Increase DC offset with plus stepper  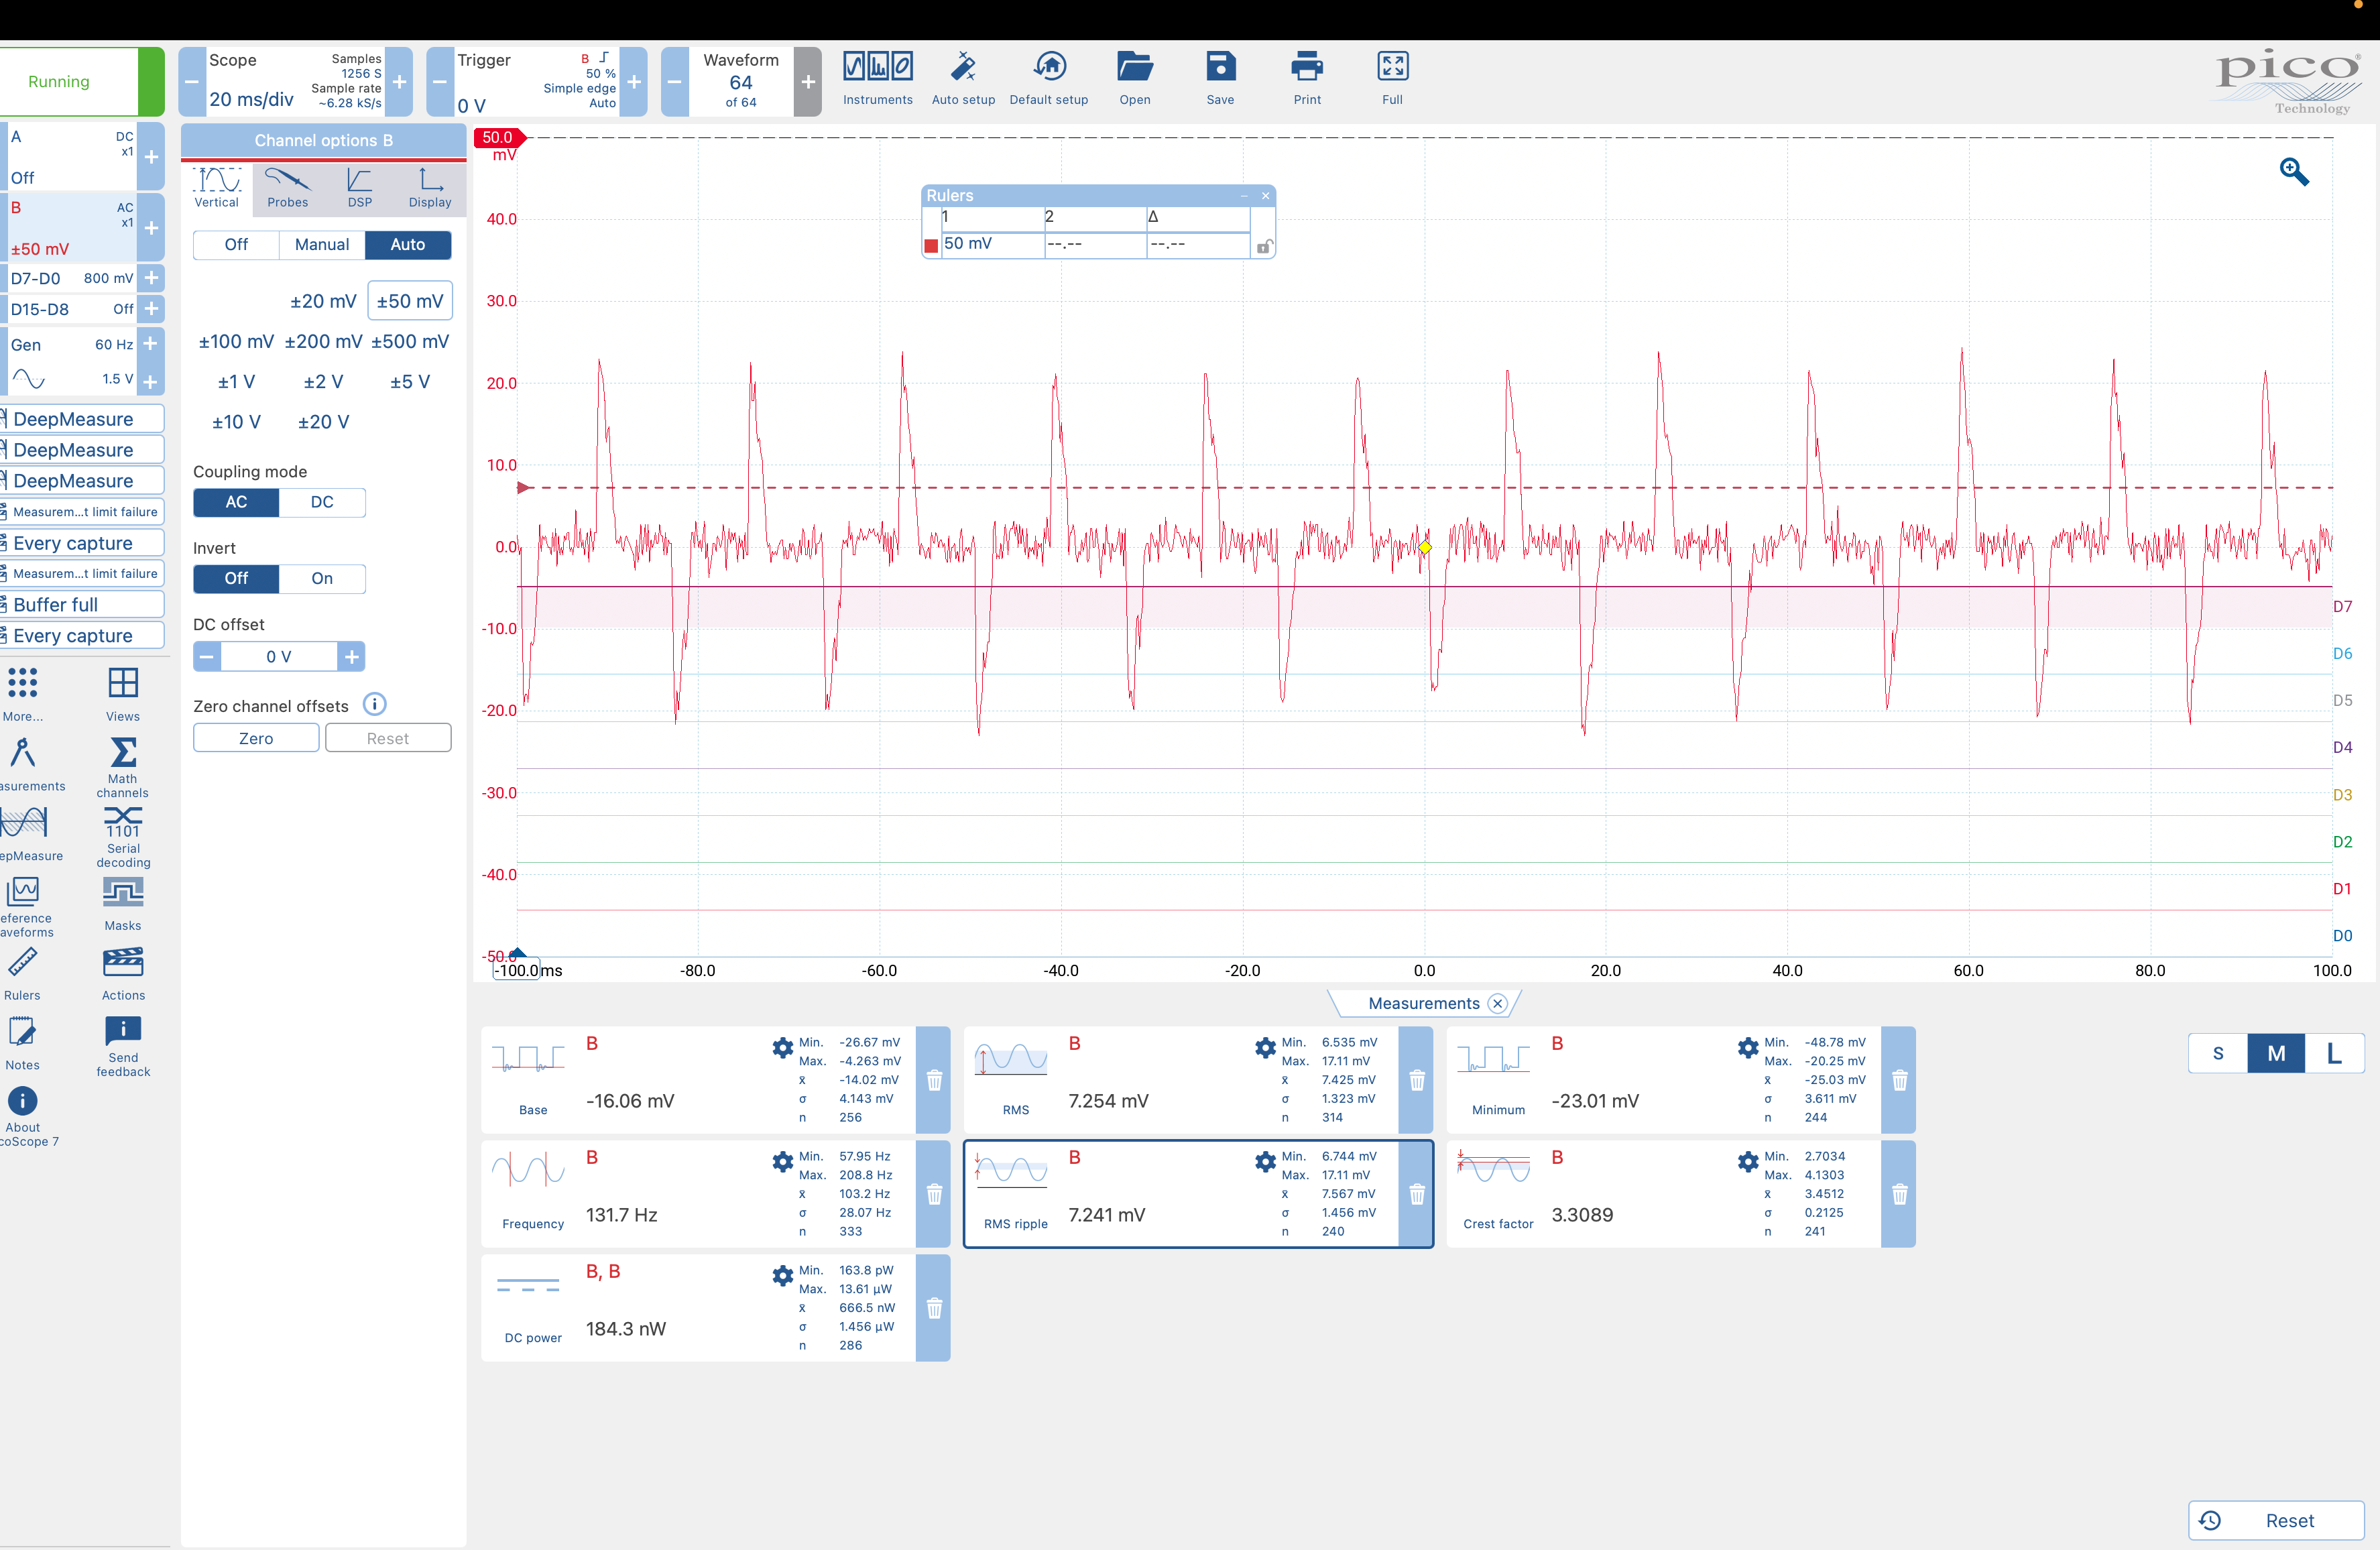tap(351, 657)
